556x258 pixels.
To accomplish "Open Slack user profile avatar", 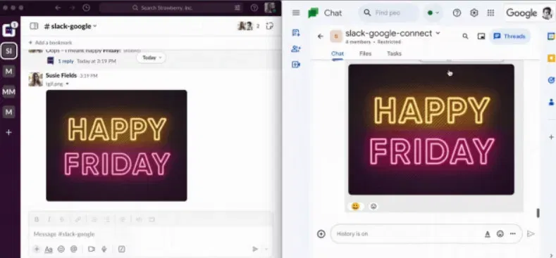I will (270, 8).
